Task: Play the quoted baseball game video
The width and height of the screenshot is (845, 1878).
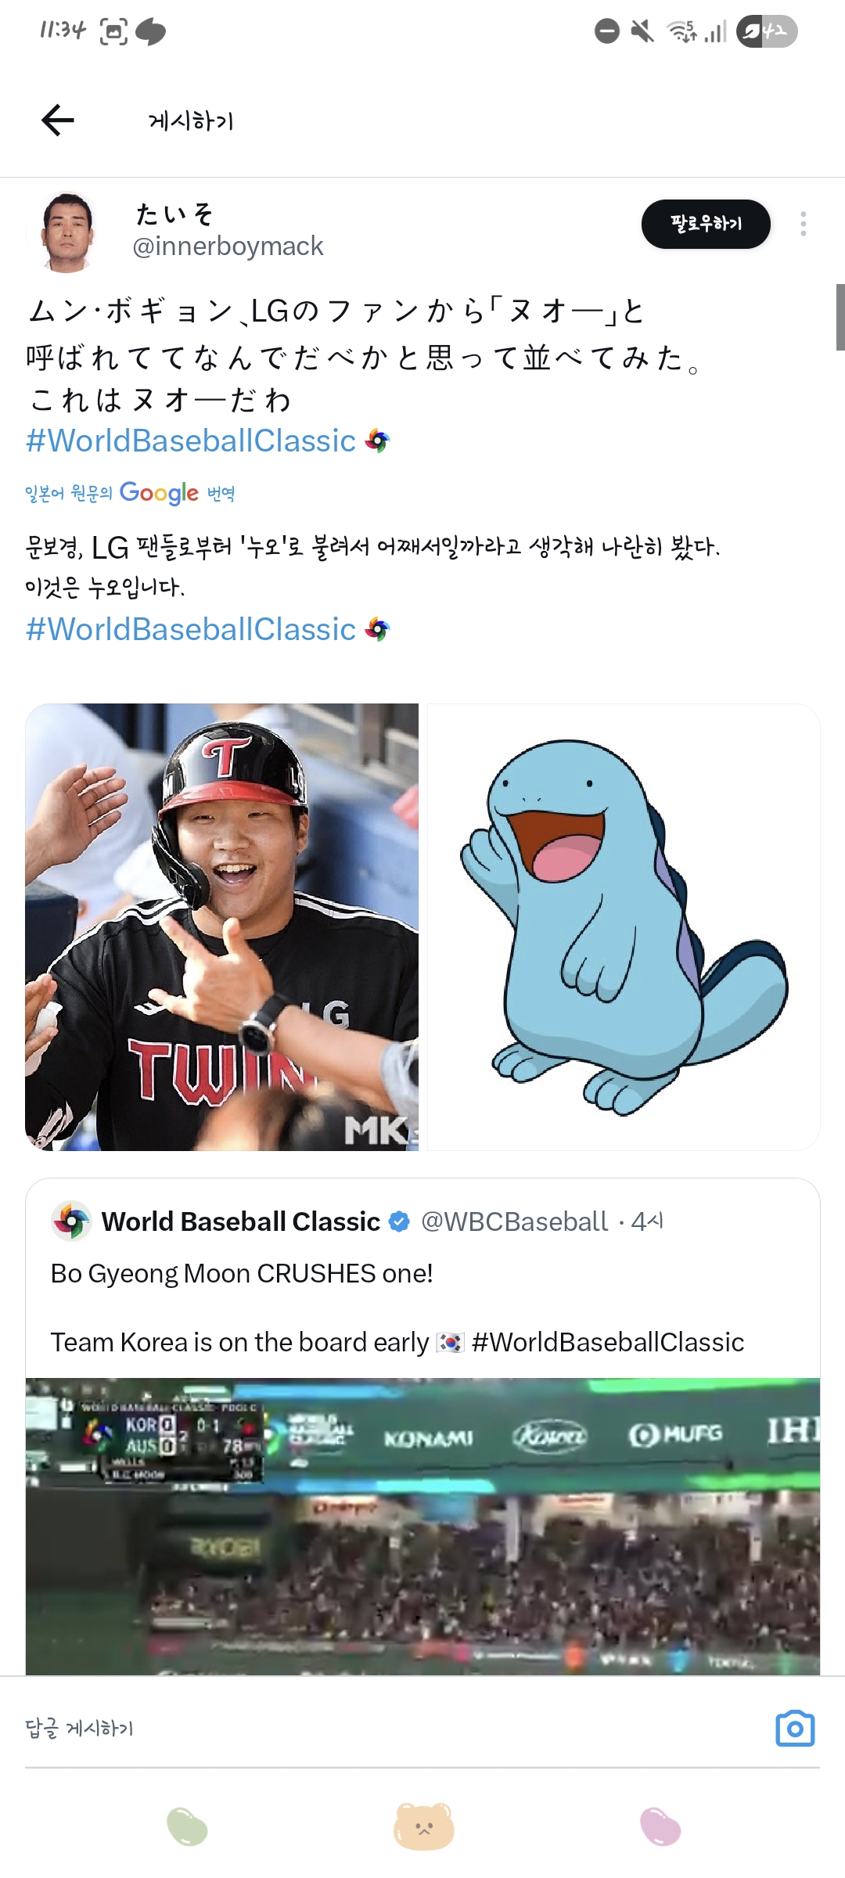Action: (x=422, y=1526)
